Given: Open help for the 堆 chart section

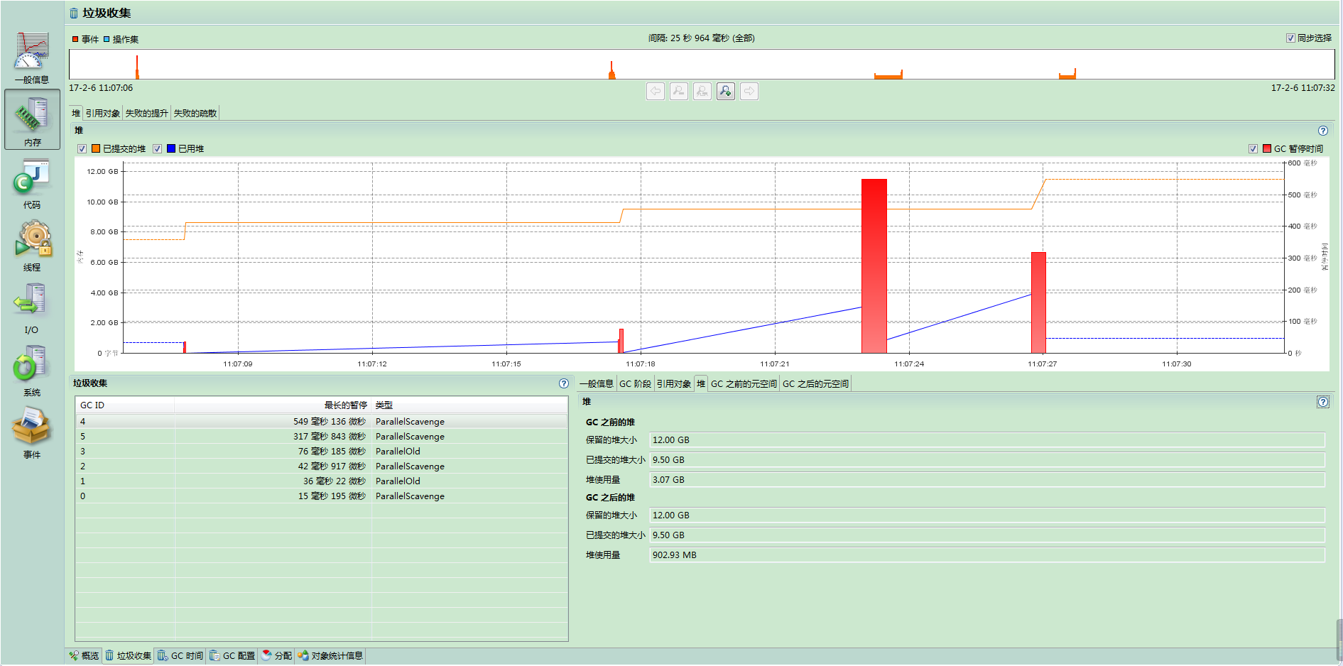Looking at the screenshot, I should coord(1323,131).
